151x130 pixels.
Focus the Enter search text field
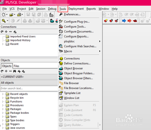pyautogui.click(x=29, y=88)
